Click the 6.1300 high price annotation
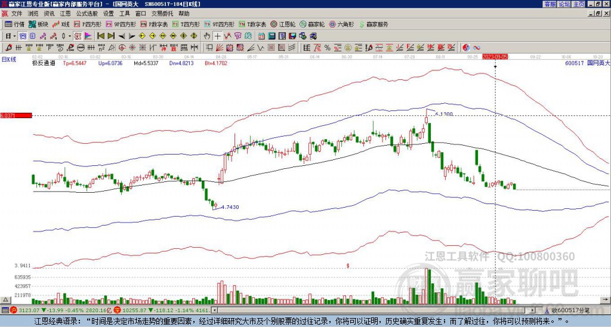611x327 pixels. 444,114
